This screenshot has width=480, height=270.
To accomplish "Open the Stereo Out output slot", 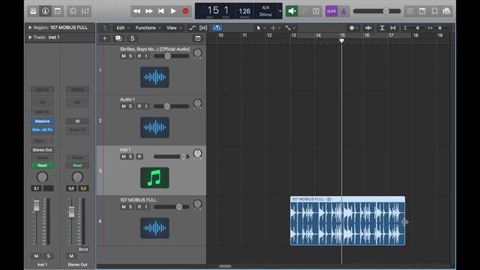I will click(42, 150).
